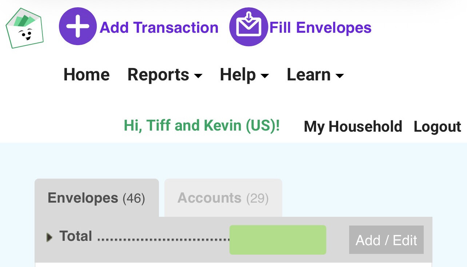Click the Total row label
Image resolution: width=467 pixels, height=267 pixels.
[76, 236]
